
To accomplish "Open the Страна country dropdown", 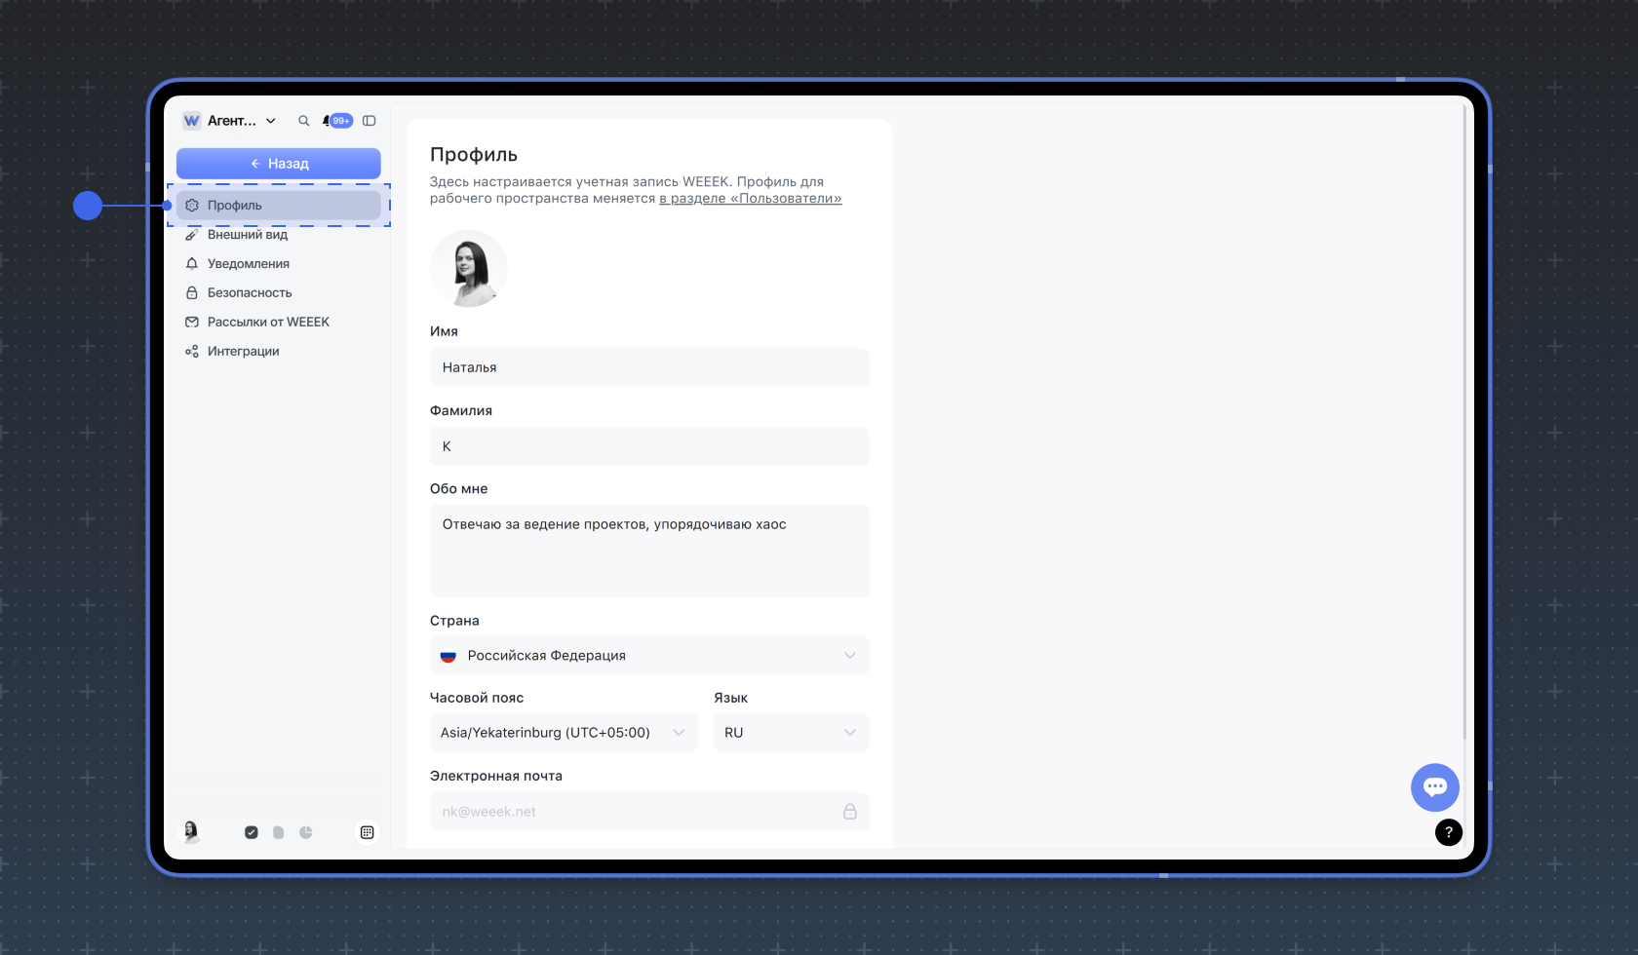I will 648,656.
